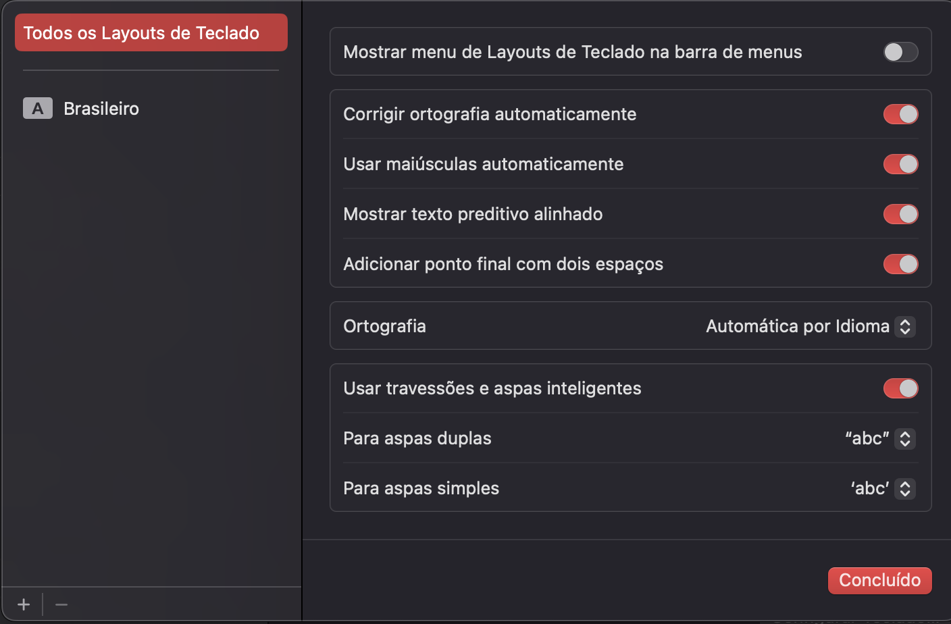951x624 pixels.
Task: Click the minus icon to remove layout
Action: 61,604
